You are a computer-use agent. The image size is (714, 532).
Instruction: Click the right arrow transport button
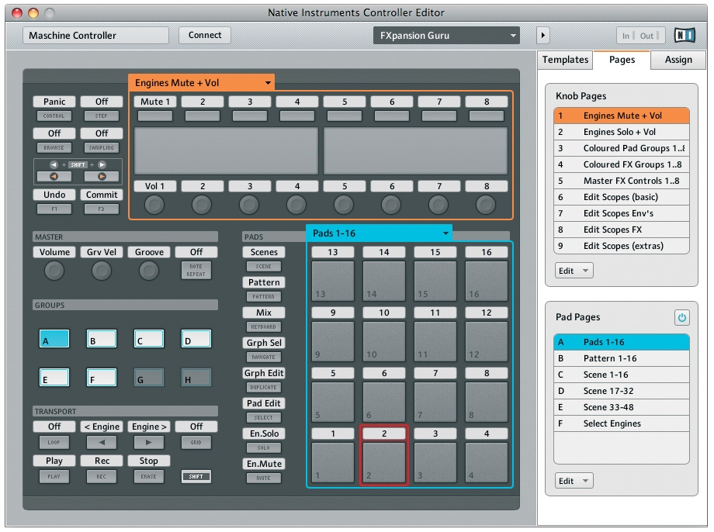[x=148, y=442]
